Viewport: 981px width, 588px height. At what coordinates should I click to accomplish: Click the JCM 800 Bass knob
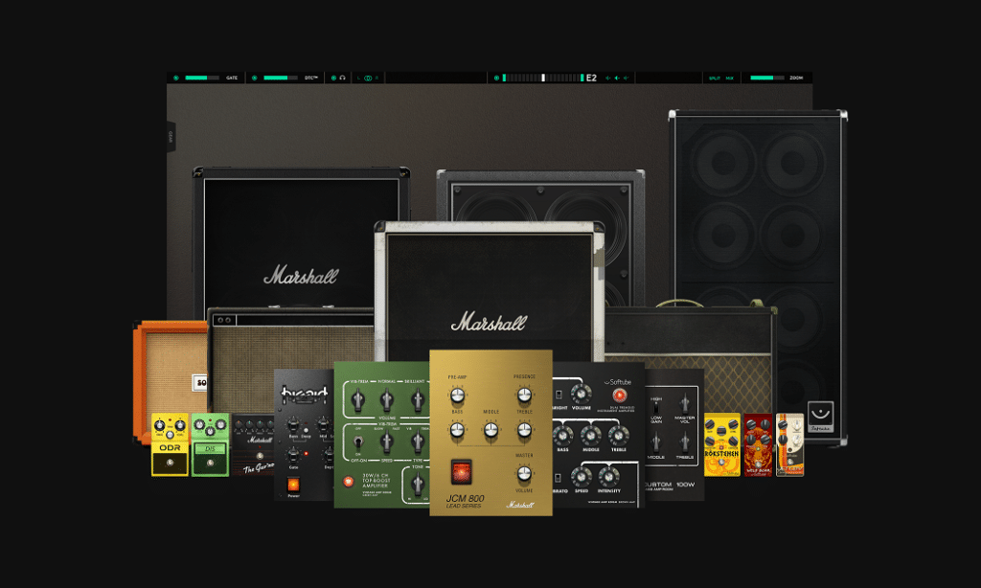coord(457,430)
